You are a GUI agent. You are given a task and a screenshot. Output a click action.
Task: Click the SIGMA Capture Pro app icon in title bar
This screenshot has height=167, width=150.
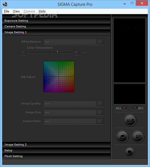(5, 4)
